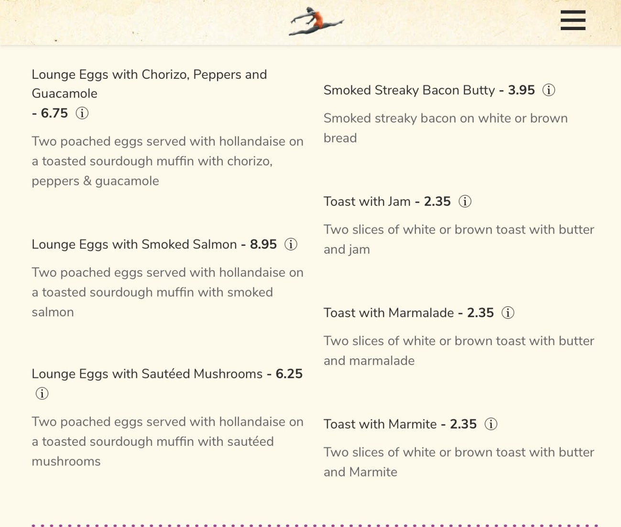Click Toast with Marmalade item title
This screenshot has width=621, height=527.
[x=388, y=312]
